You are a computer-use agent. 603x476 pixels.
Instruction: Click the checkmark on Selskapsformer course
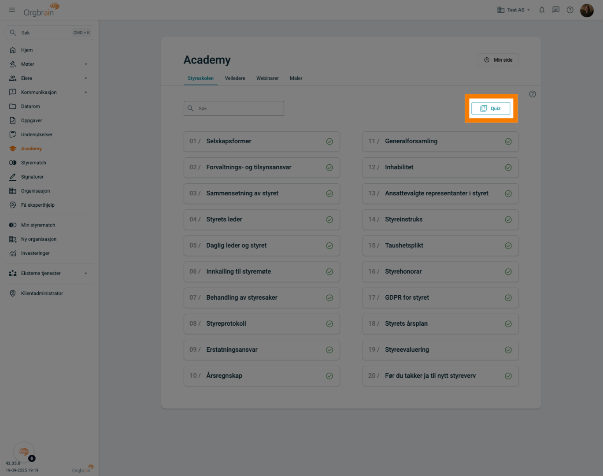[329, 141]
